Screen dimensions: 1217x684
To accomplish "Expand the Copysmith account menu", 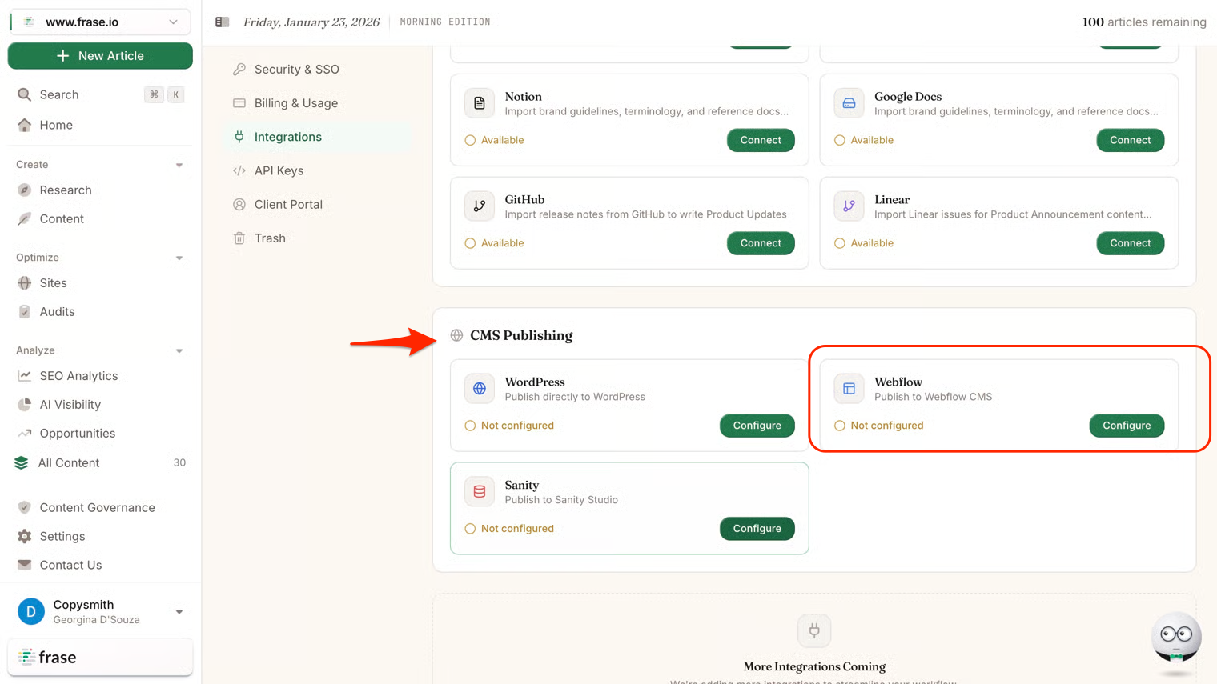I will (x=179, y=612).
